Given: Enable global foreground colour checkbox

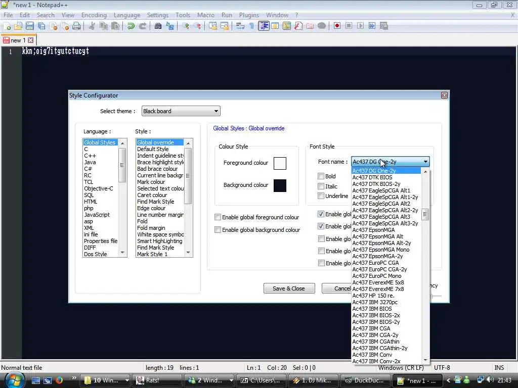Looking at the screenshot, I should [218, 217].
